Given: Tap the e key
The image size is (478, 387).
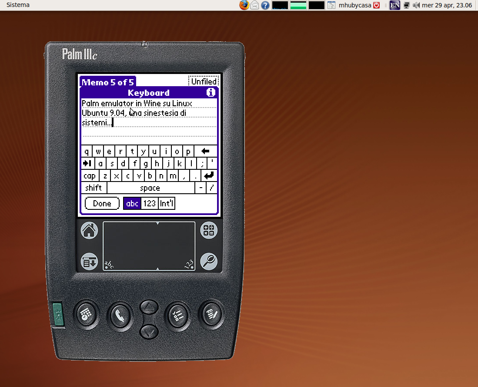Looking at the screenshot, I should 109,151.
